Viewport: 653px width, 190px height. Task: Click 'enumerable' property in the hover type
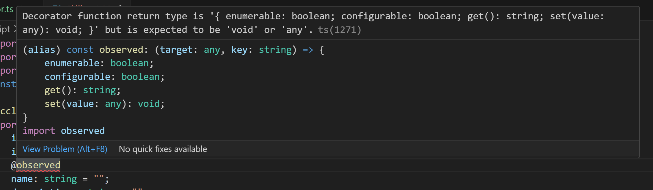(x=72, y=63)
